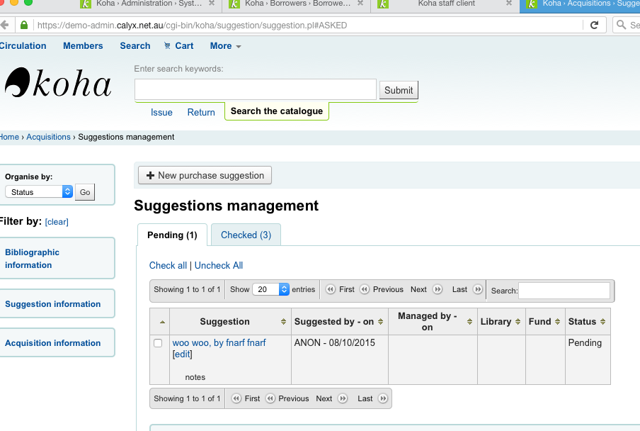Viewport: 640px width, 431px height.
Task: Open the Organise by Status dropdown
Action: (x=39, y=192)
